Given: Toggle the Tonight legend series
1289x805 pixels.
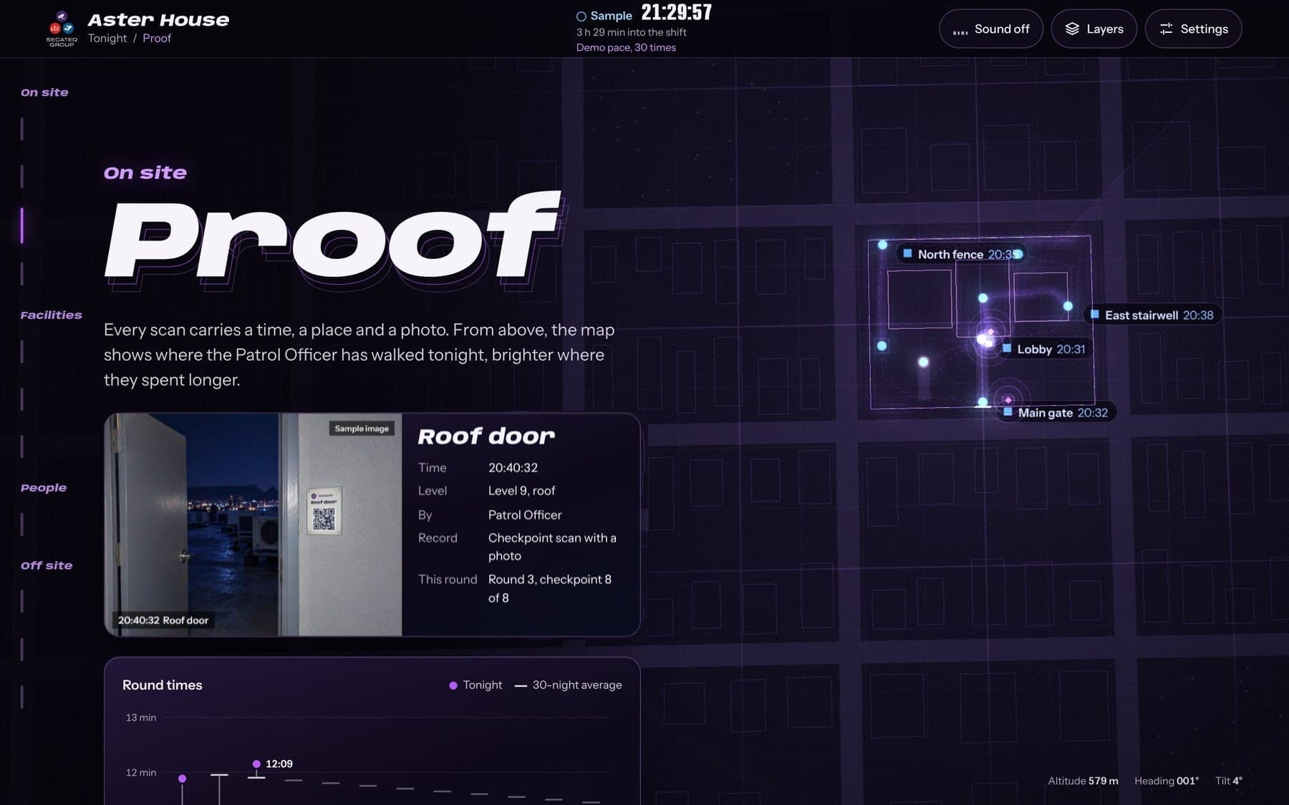Looking at the screenshot, I should click(x=475, y=685).
